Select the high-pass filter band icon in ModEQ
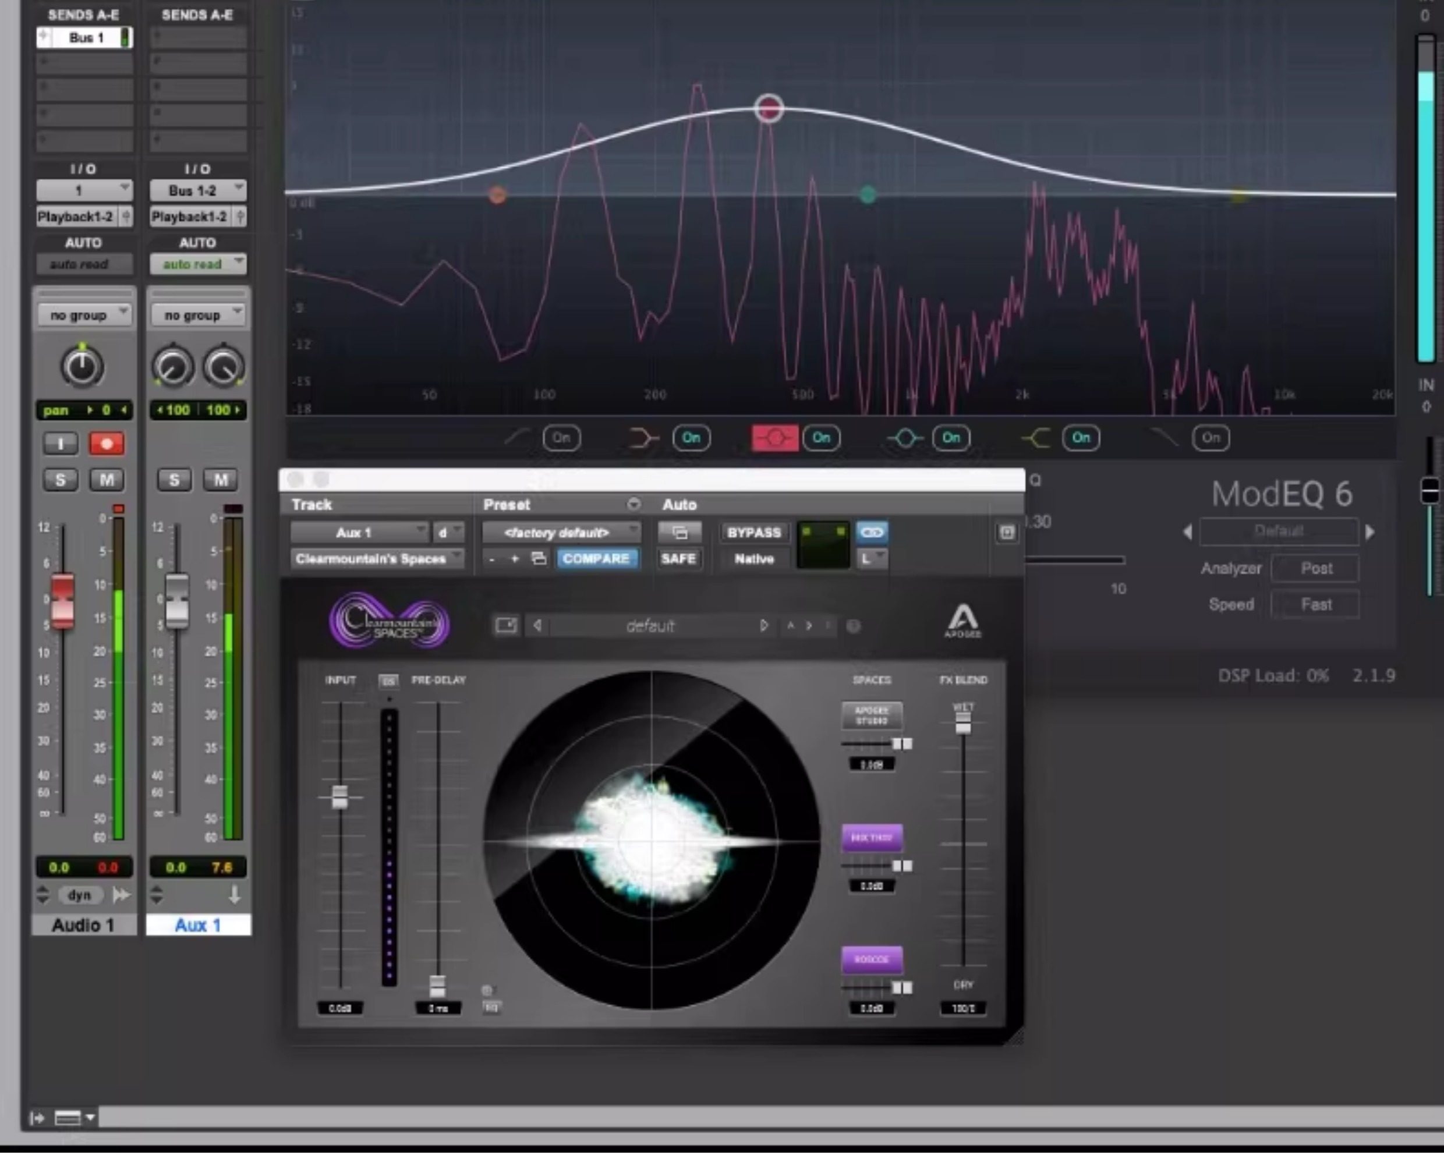Viewport: 1444px width, 1155px height. [x=516, y=438]
